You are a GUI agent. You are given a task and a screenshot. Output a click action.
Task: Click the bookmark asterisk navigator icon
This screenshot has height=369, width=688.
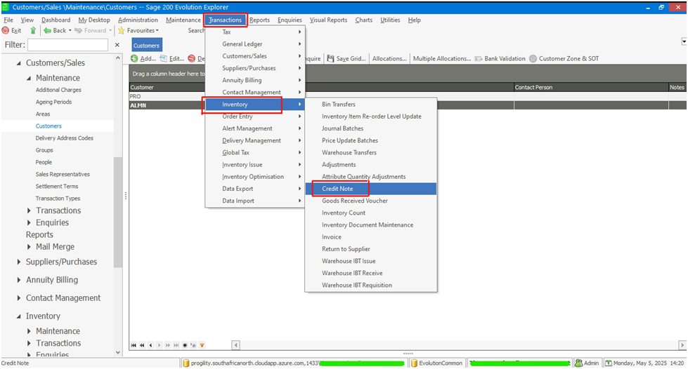coord(185,345)
